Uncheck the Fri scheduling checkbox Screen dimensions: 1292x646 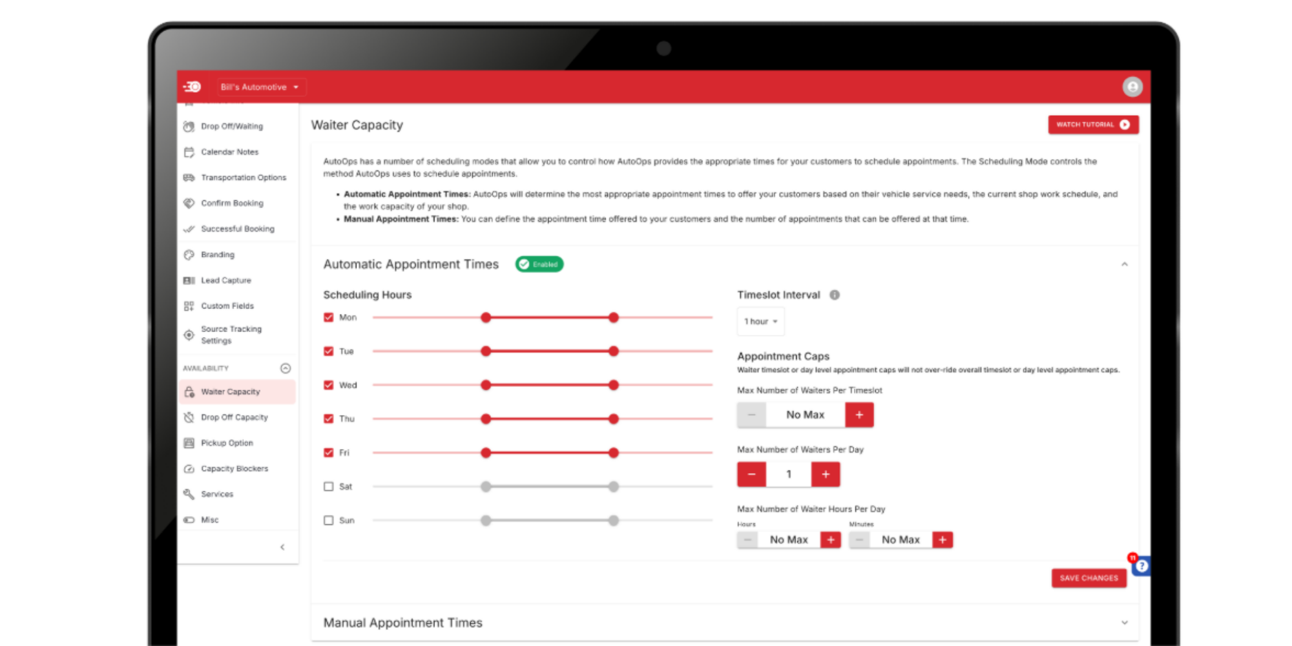tap(329, 453)
